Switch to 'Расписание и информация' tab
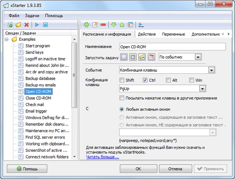Image resolution: width=235 pixels, height=179 pixels. coord(107,34)
